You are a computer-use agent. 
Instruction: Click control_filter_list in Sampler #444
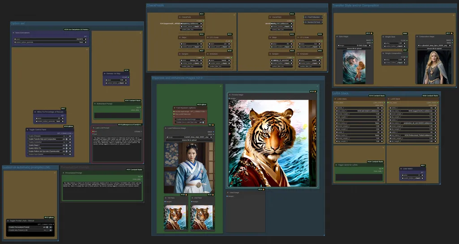[x=281, y=66]
